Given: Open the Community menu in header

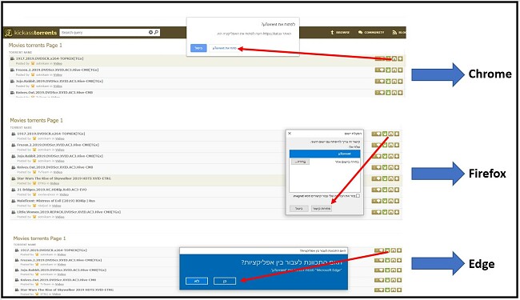Looking at the screenshot, I should (x=371, y=33).
